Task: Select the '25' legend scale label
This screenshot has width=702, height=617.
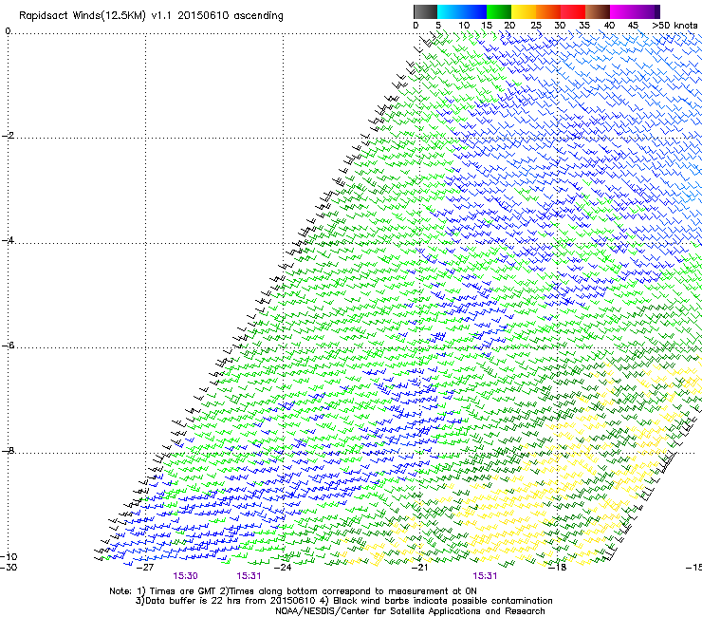Action: [x=536, y=26]
